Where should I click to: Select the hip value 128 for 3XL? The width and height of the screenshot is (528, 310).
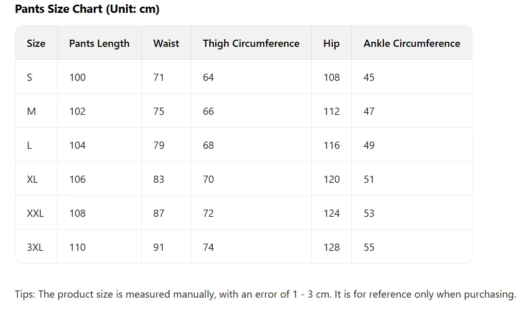click(332, 247)
